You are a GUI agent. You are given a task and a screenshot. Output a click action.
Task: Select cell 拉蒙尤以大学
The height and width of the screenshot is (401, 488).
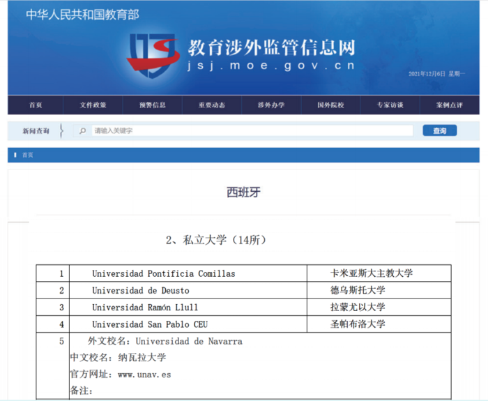click(x=379, y=308)
